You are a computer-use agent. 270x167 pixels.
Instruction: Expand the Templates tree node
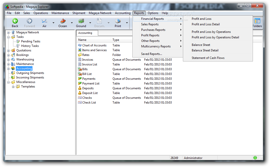click(13, 87)
